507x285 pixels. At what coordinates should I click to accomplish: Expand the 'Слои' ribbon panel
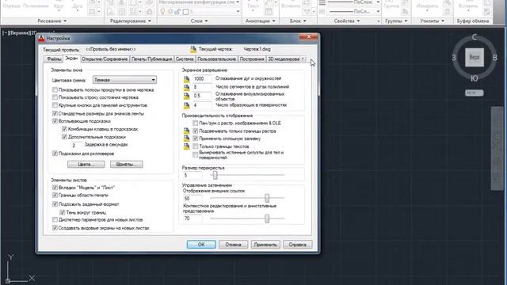click(x=199, y=21)
